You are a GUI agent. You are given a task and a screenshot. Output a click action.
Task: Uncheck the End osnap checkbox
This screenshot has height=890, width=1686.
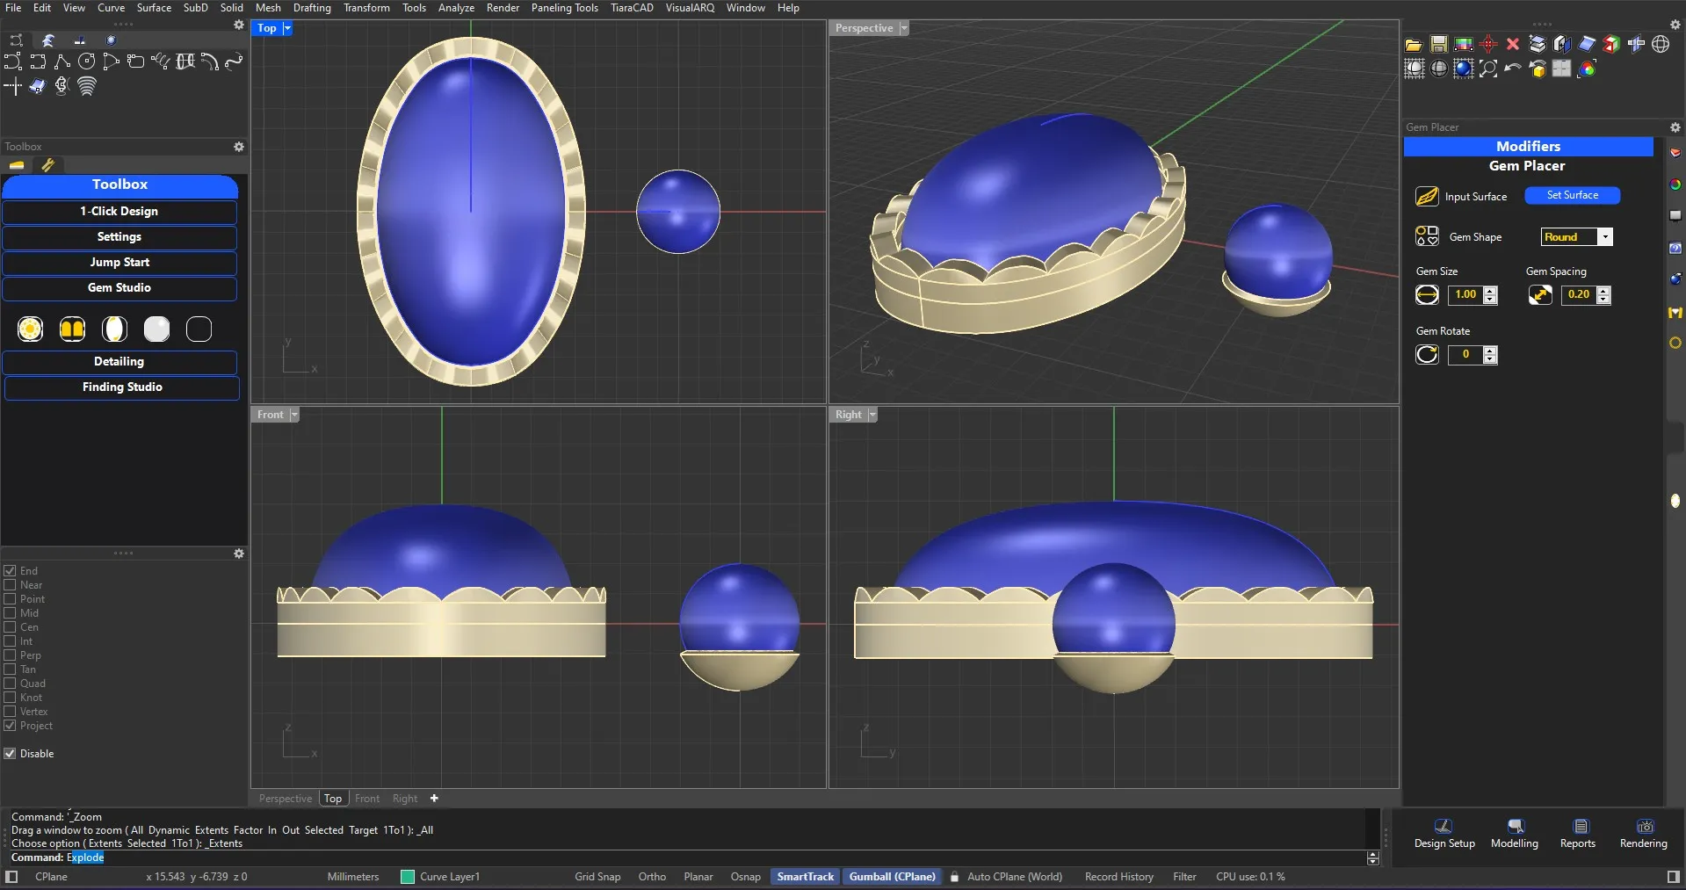point(11,571)
